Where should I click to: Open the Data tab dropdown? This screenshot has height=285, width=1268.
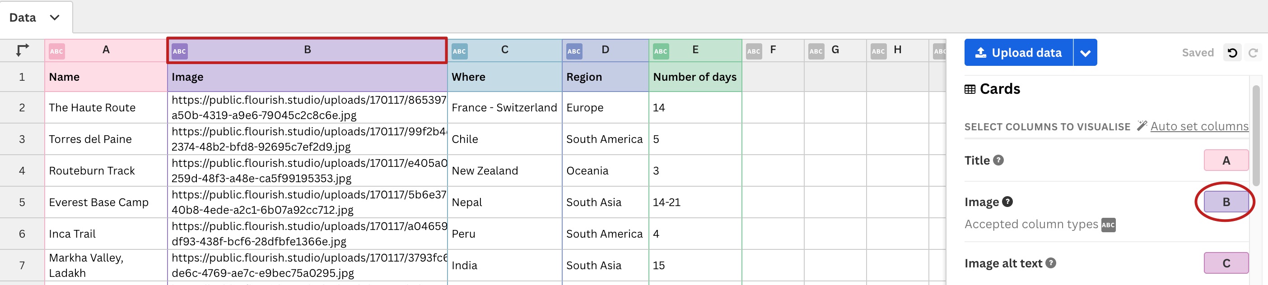pyautogui.click(x=55, y=18)
